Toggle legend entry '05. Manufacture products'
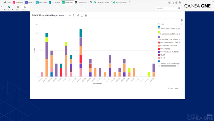The width and height of the screenshot is (214, 121). coord(169,39)
